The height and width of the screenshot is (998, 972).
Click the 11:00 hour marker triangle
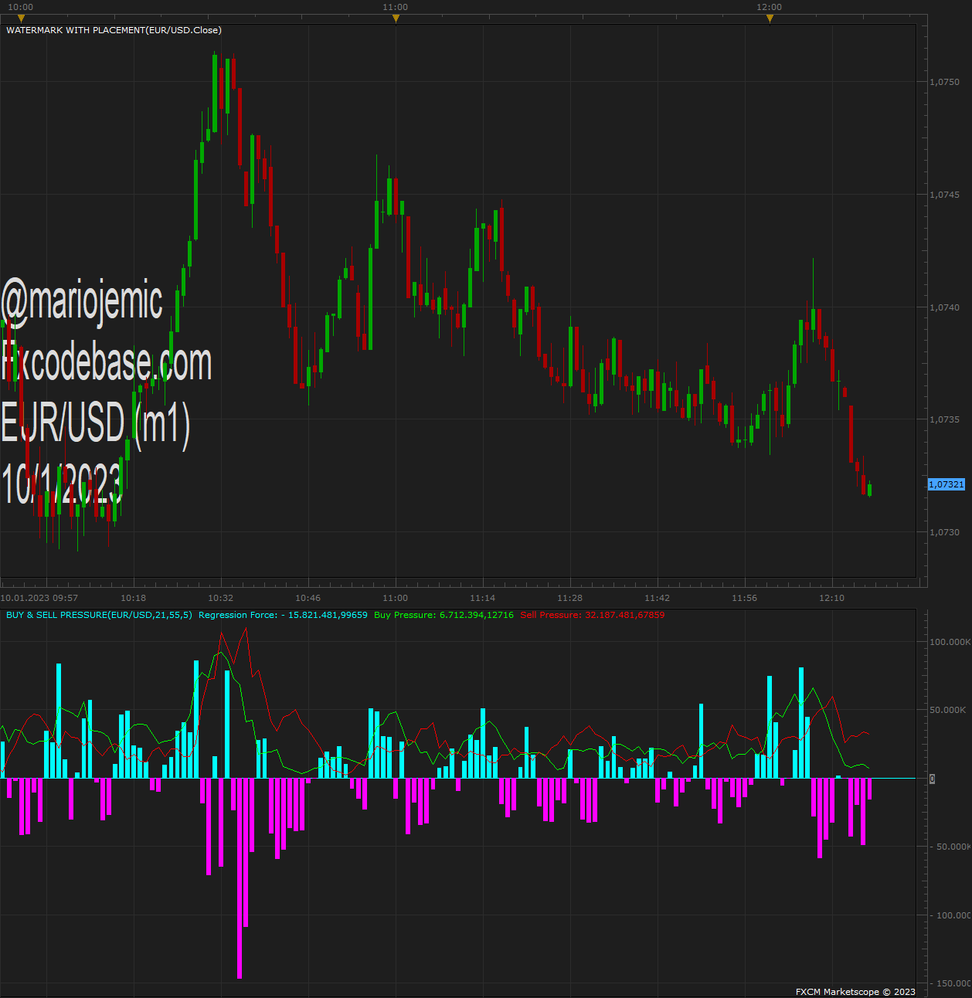point(396,18)
